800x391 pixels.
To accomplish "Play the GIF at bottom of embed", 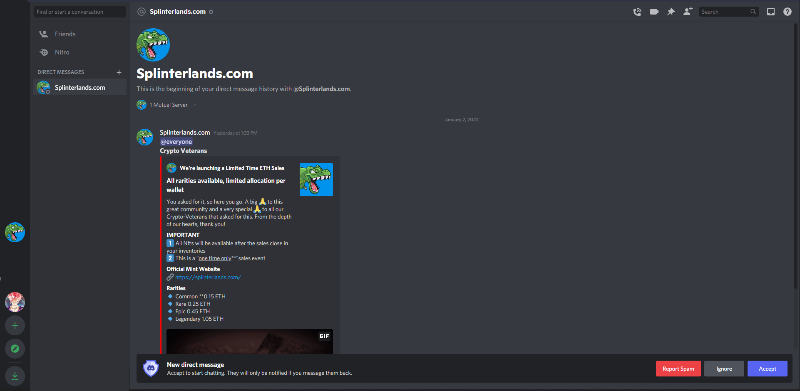I will [x=250, y=342].
